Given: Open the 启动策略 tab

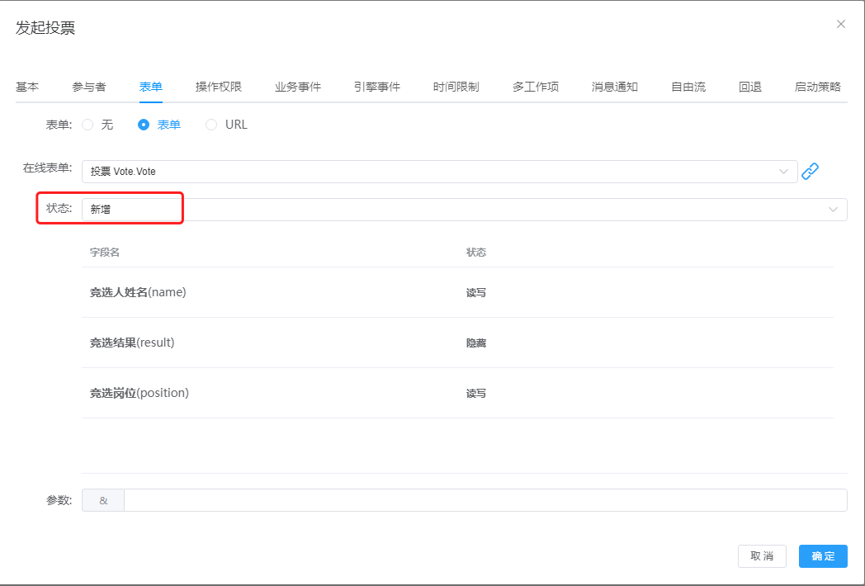Looking at the screenshot, I should [x=818, y=87].
